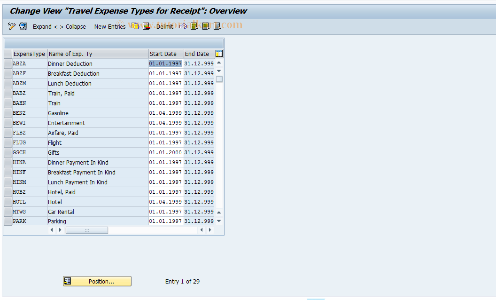Click the Delimit button
496x300 pixels.
165,27
